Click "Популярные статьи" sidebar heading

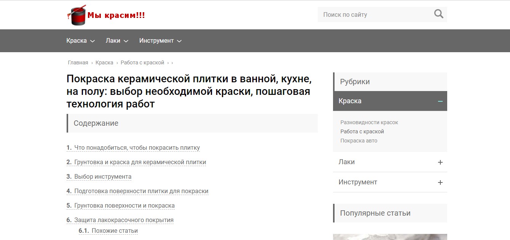tap(390, 213)
